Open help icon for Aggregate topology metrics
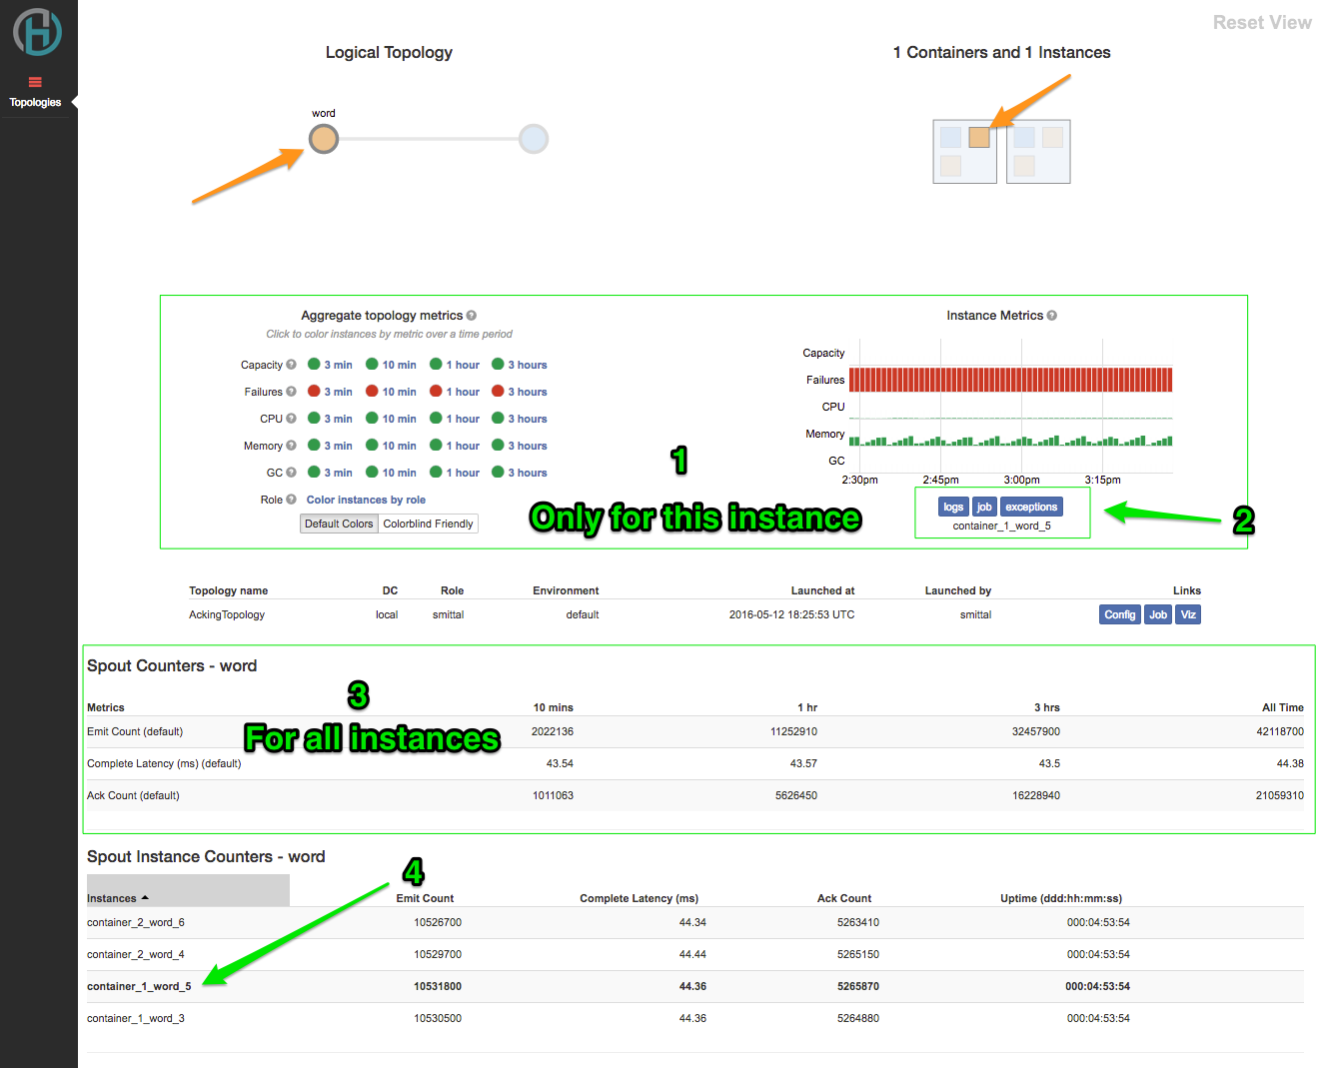1323x1068 pixels. [x=472, y=316]
